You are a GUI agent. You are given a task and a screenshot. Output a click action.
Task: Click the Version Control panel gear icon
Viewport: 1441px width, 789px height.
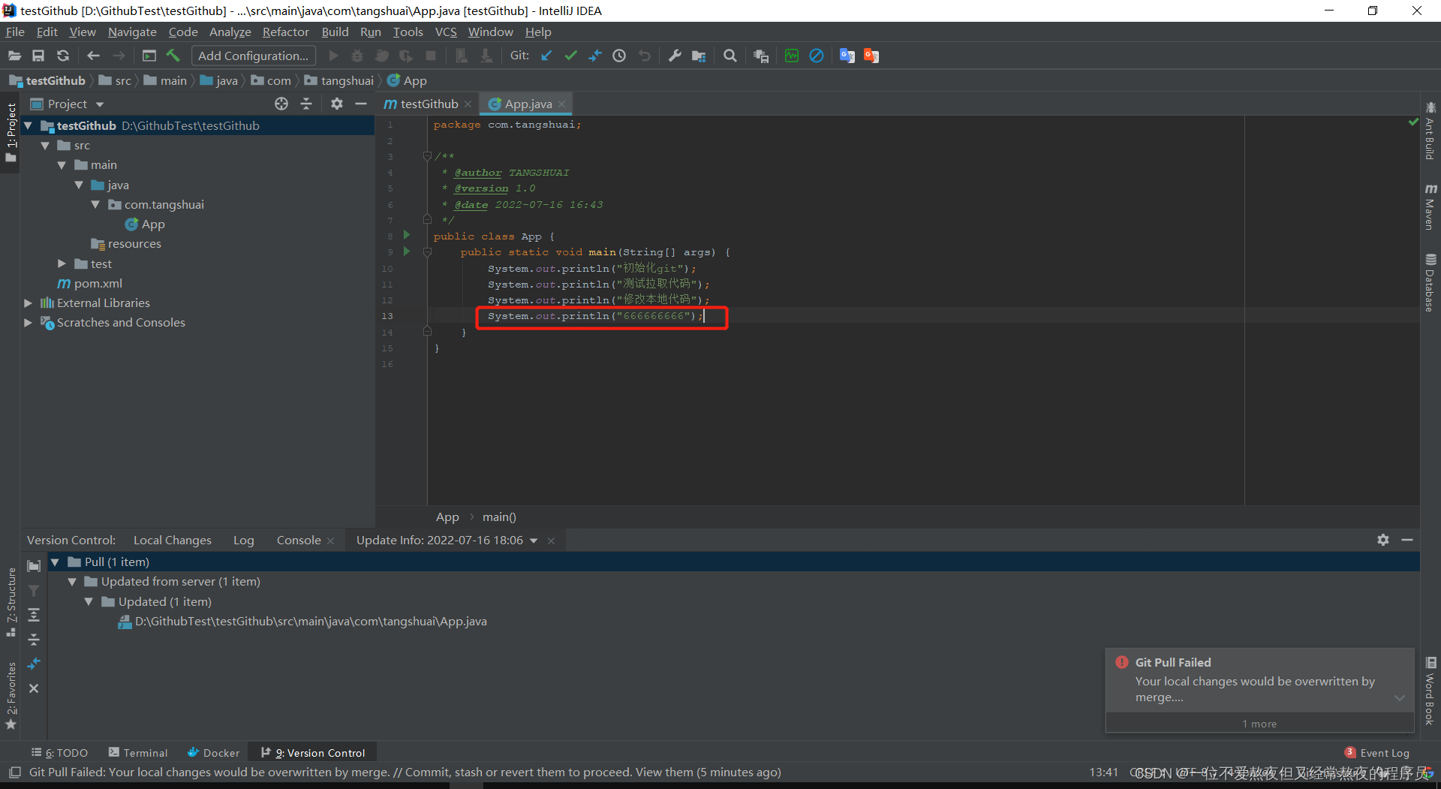point(1383,540)
